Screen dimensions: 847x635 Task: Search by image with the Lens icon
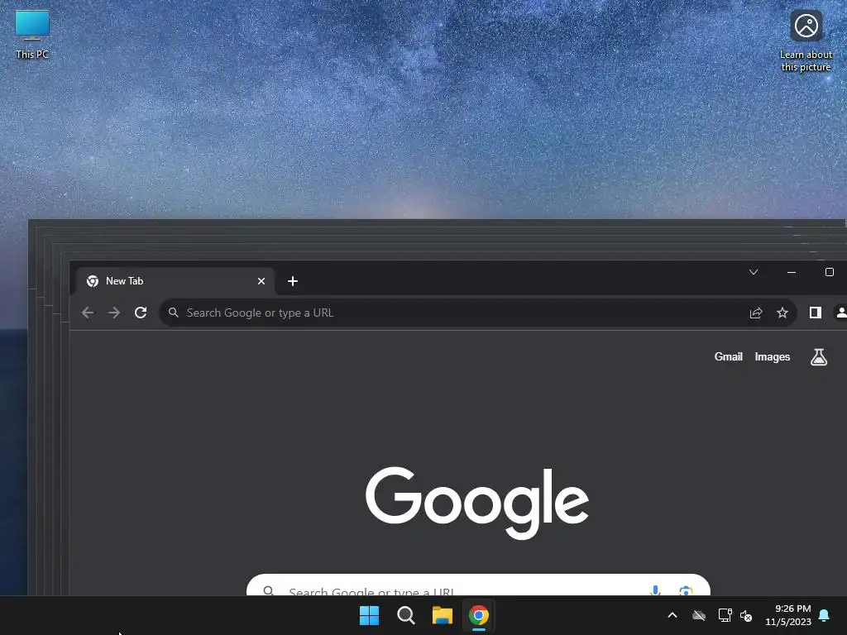click(686, 590)
